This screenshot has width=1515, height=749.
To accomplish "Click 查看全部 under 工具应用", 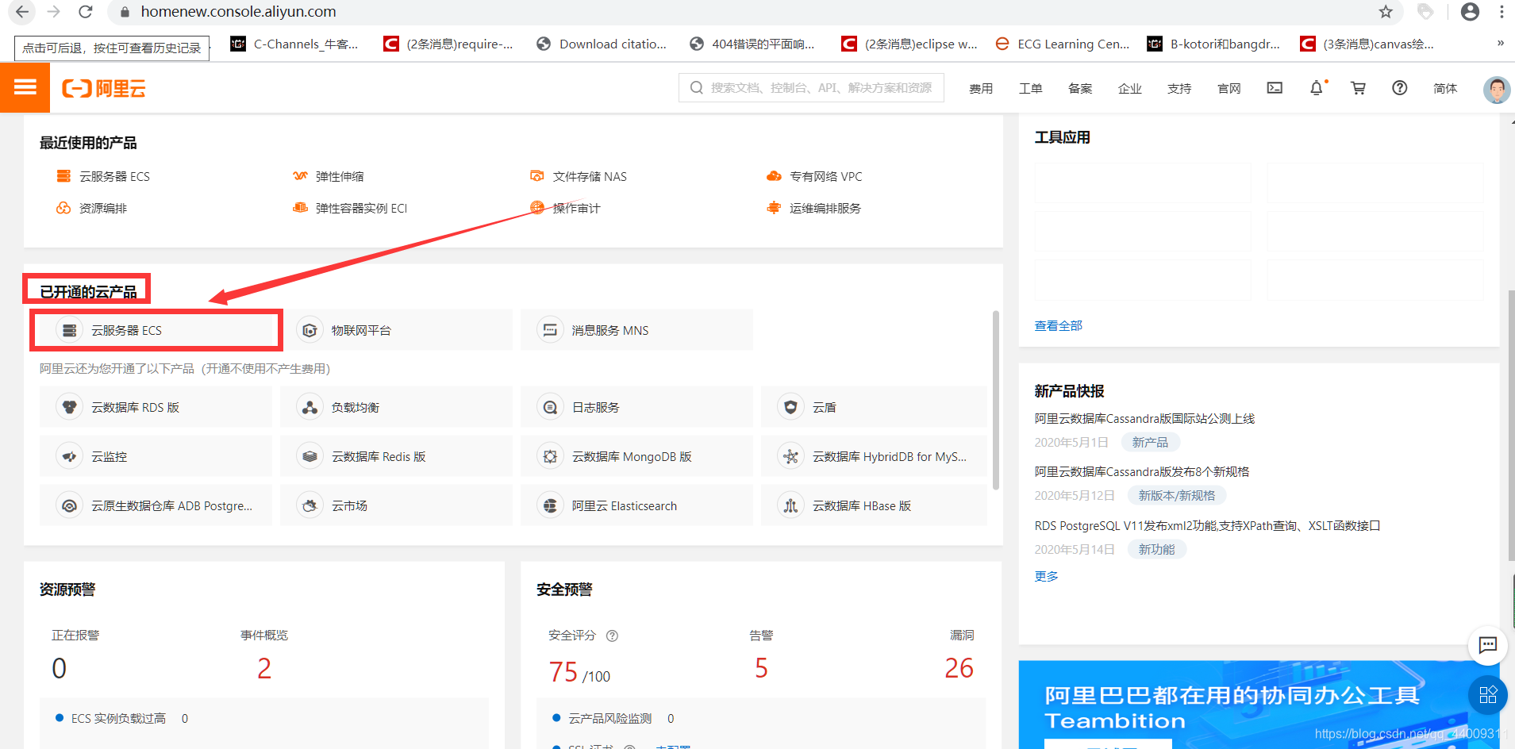I will [1058, 325].
